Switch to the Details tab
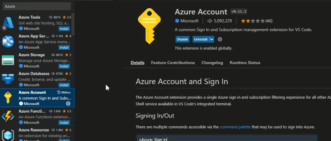The image size is (331, 141). pos(137,63)
